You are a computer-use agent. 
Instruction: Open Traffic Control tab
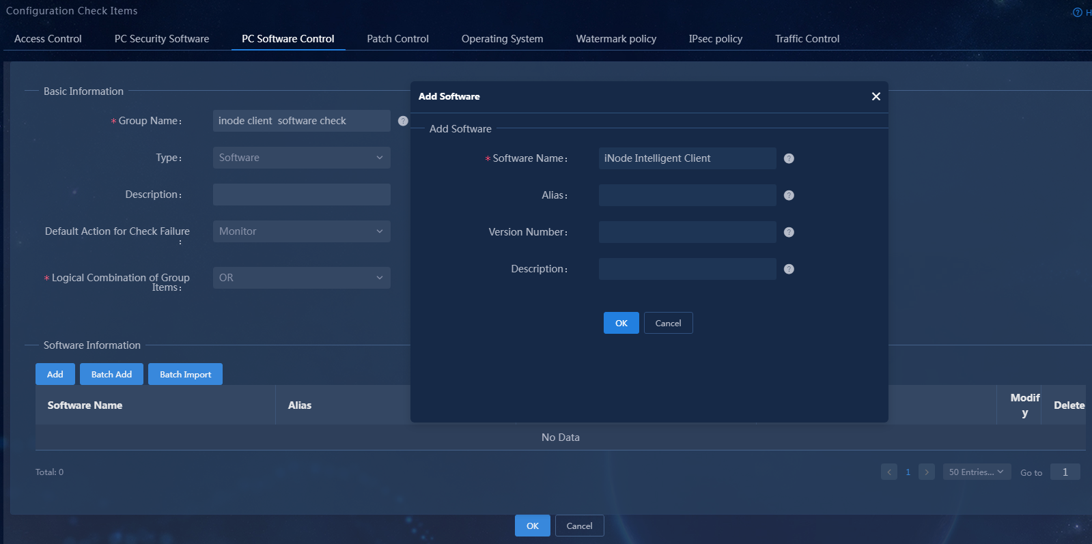807,39
